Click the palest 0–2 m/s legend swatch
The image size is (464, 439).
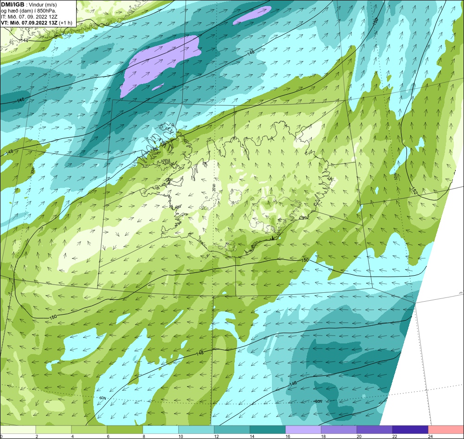[18, 429]
